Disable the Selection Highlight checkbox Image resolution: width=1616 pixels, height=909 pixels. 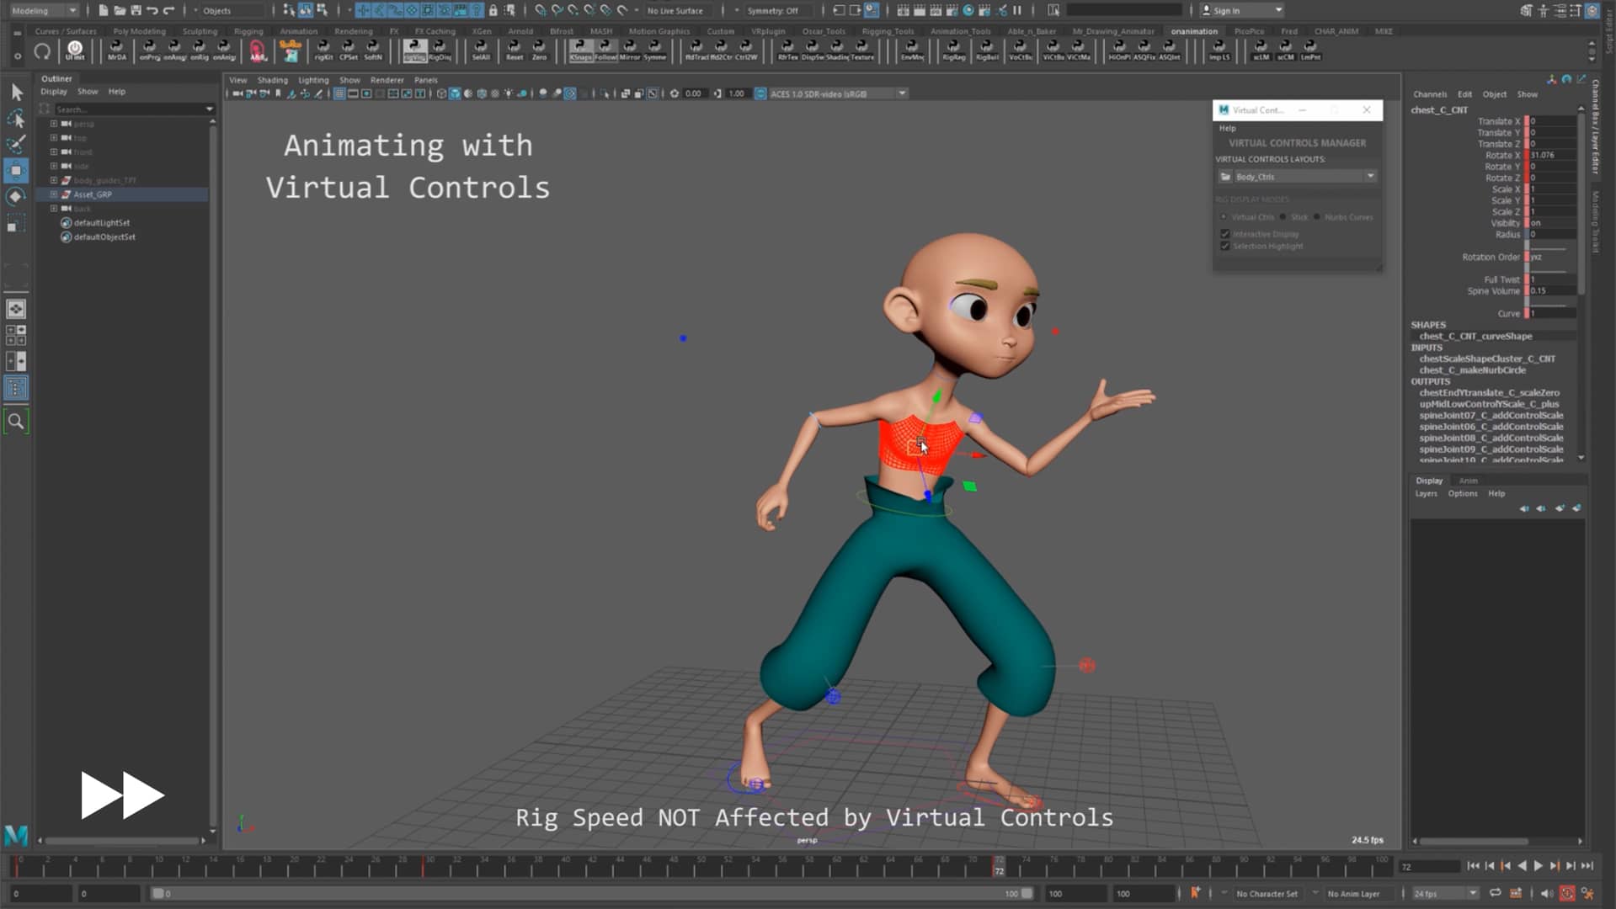coord(1226,246)
